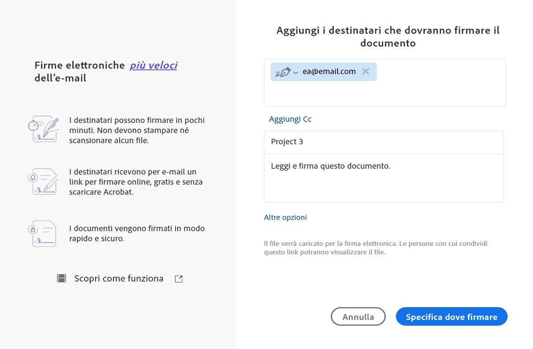The image size is (533, 349).
Task: Open the "più veloci" link
Action: pos(153,65)
